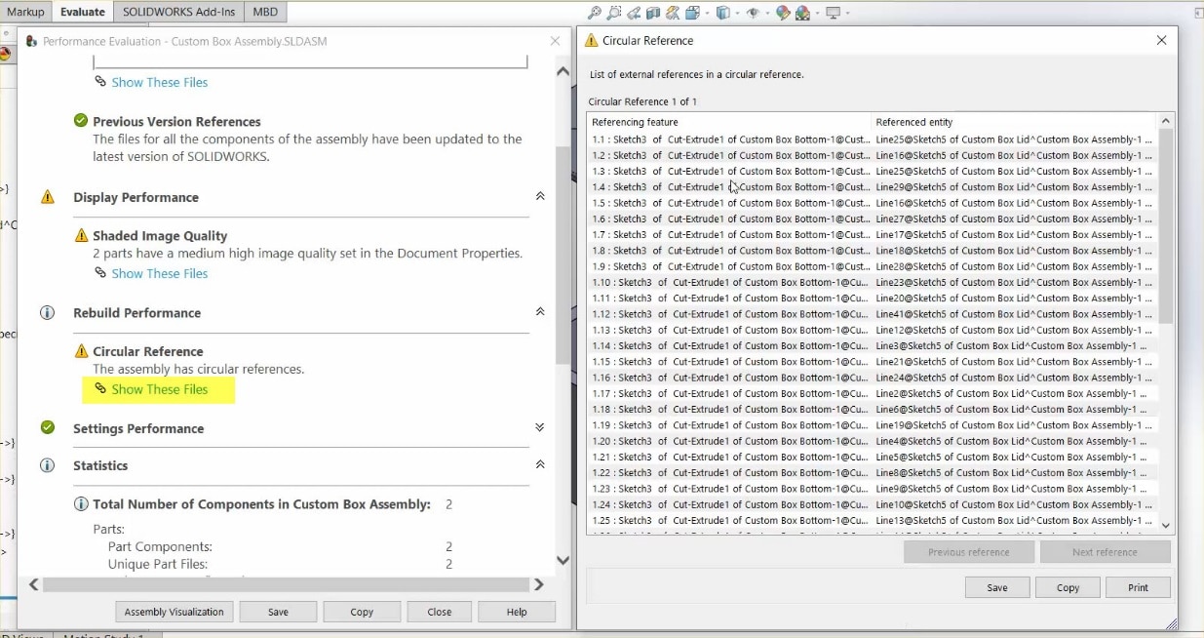Click the Previous View icon
The width and height of the screenshot is (1204, 638).
point(634,13)
